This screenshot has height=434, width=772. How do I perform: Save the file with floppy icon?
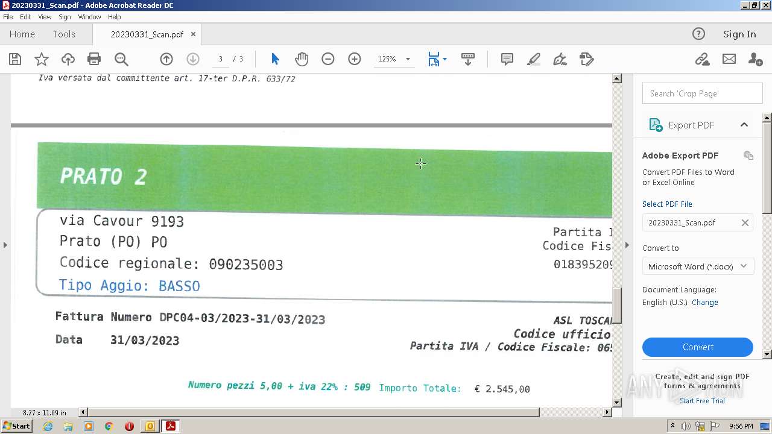(x=15, y=59)
